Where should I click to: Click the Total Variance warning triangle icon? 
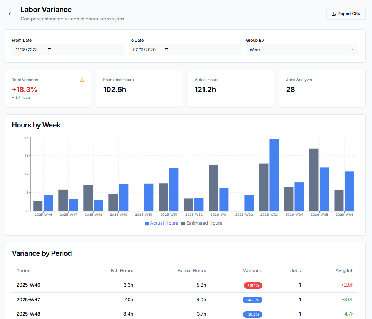(x=82, y=80)
